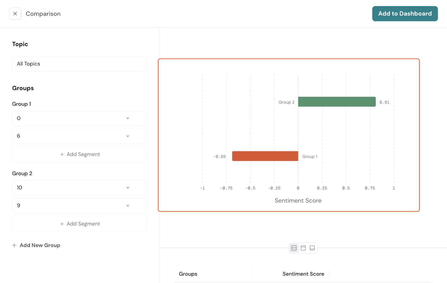Click the plus icon beside Add New Group
The image size is (447, 283).
pos(14,245)
